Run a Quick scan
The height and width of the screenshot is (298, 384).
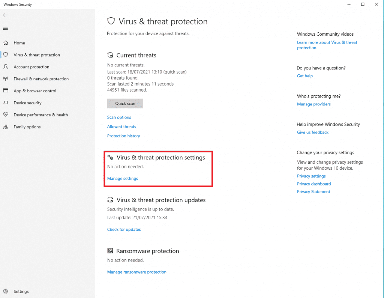pos(125,103)
